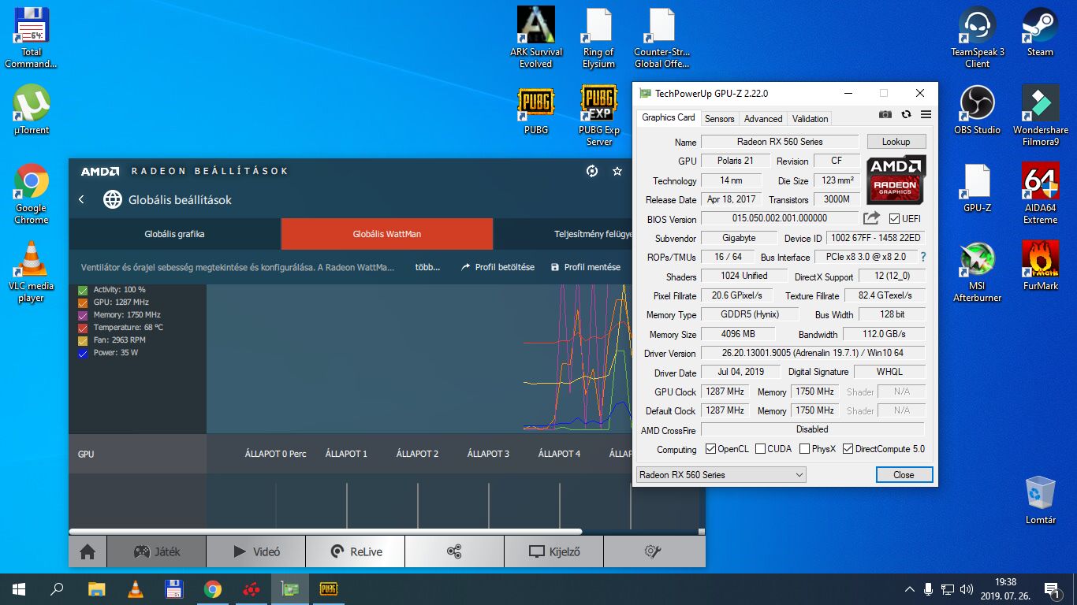Open Kijelző tab in Radeon settings
The image size is (1077, 605).
click(x=553, y=551)
